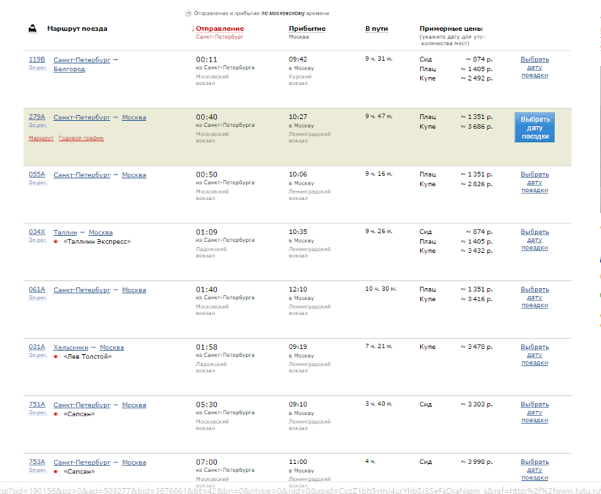Click Эл.рег. label under train 031А
The height and width of the screenshot is (494, 601).
click(x=37, y=355)
